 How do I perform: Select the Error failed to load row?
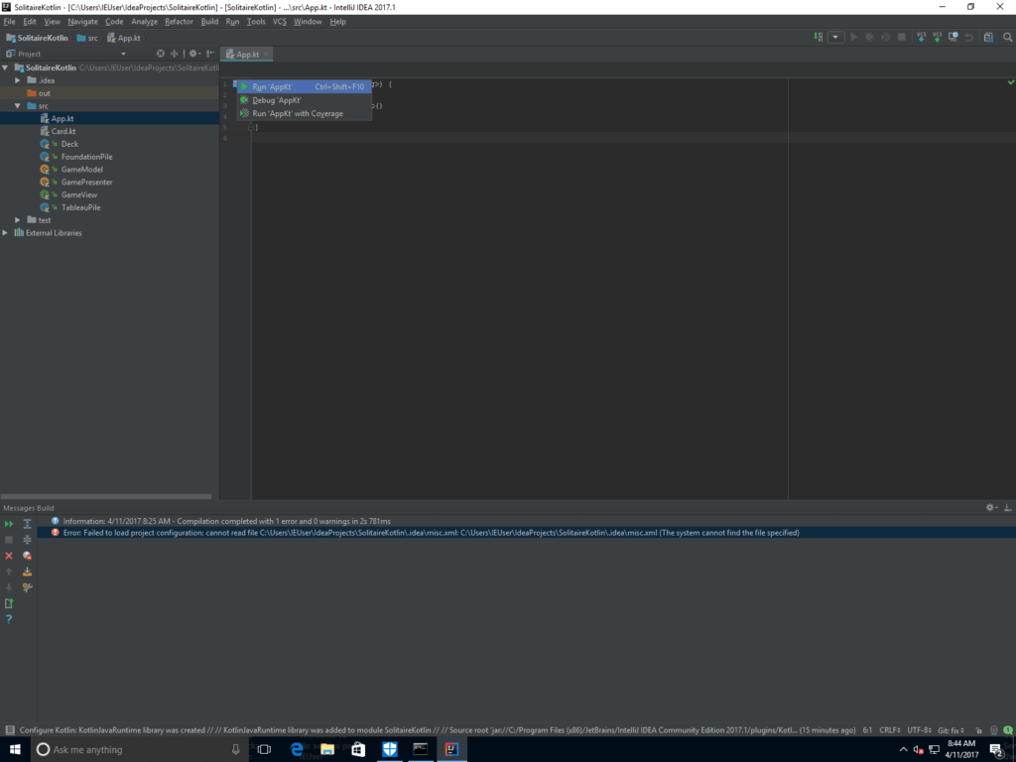coord(526,533)
